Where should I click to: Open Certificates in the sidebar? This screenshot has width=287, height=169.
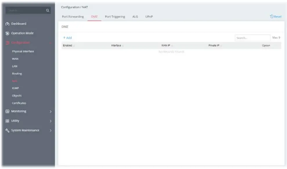pos(19,103)
